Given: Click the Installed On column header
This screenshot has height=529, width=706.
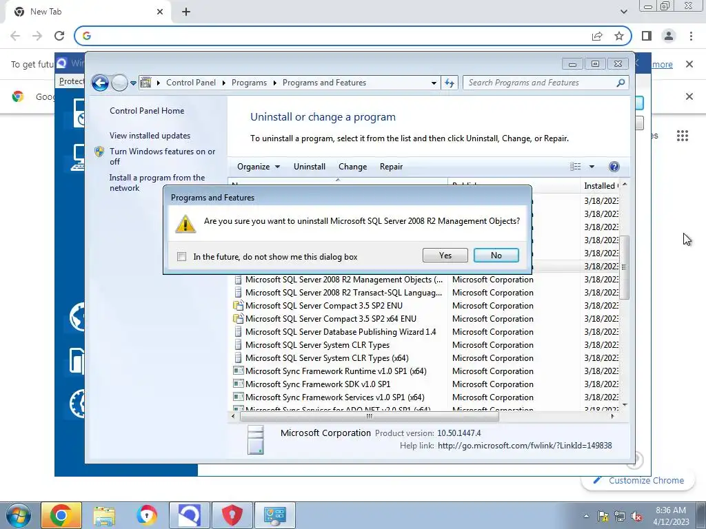Looking at the screenshot, I should tap(601, 186).
